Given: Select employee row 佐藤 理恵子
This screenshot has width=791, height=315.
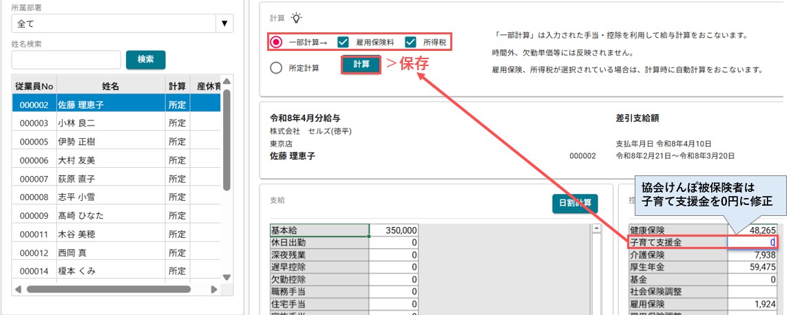Looking at the screenshot, I should click(116, 105).
